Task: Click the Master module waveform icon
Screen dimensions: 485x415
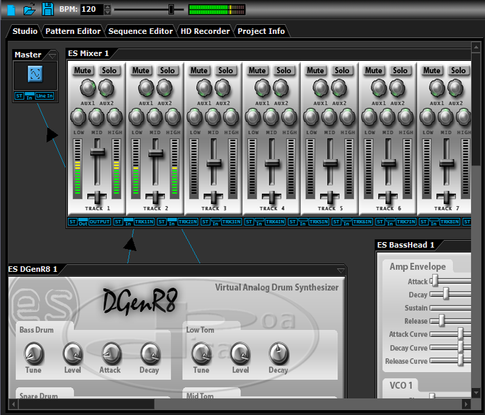Action: pos(35,75)
